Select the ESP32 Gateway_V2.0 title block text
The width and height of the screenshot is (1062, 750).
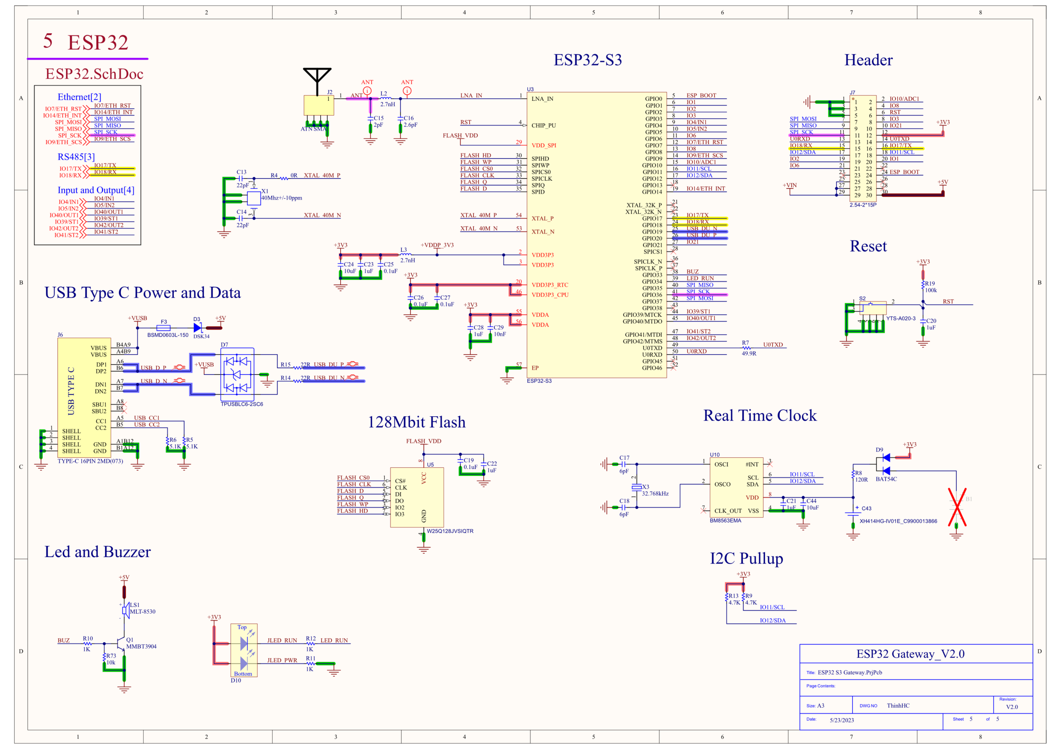tap(910, 653)
